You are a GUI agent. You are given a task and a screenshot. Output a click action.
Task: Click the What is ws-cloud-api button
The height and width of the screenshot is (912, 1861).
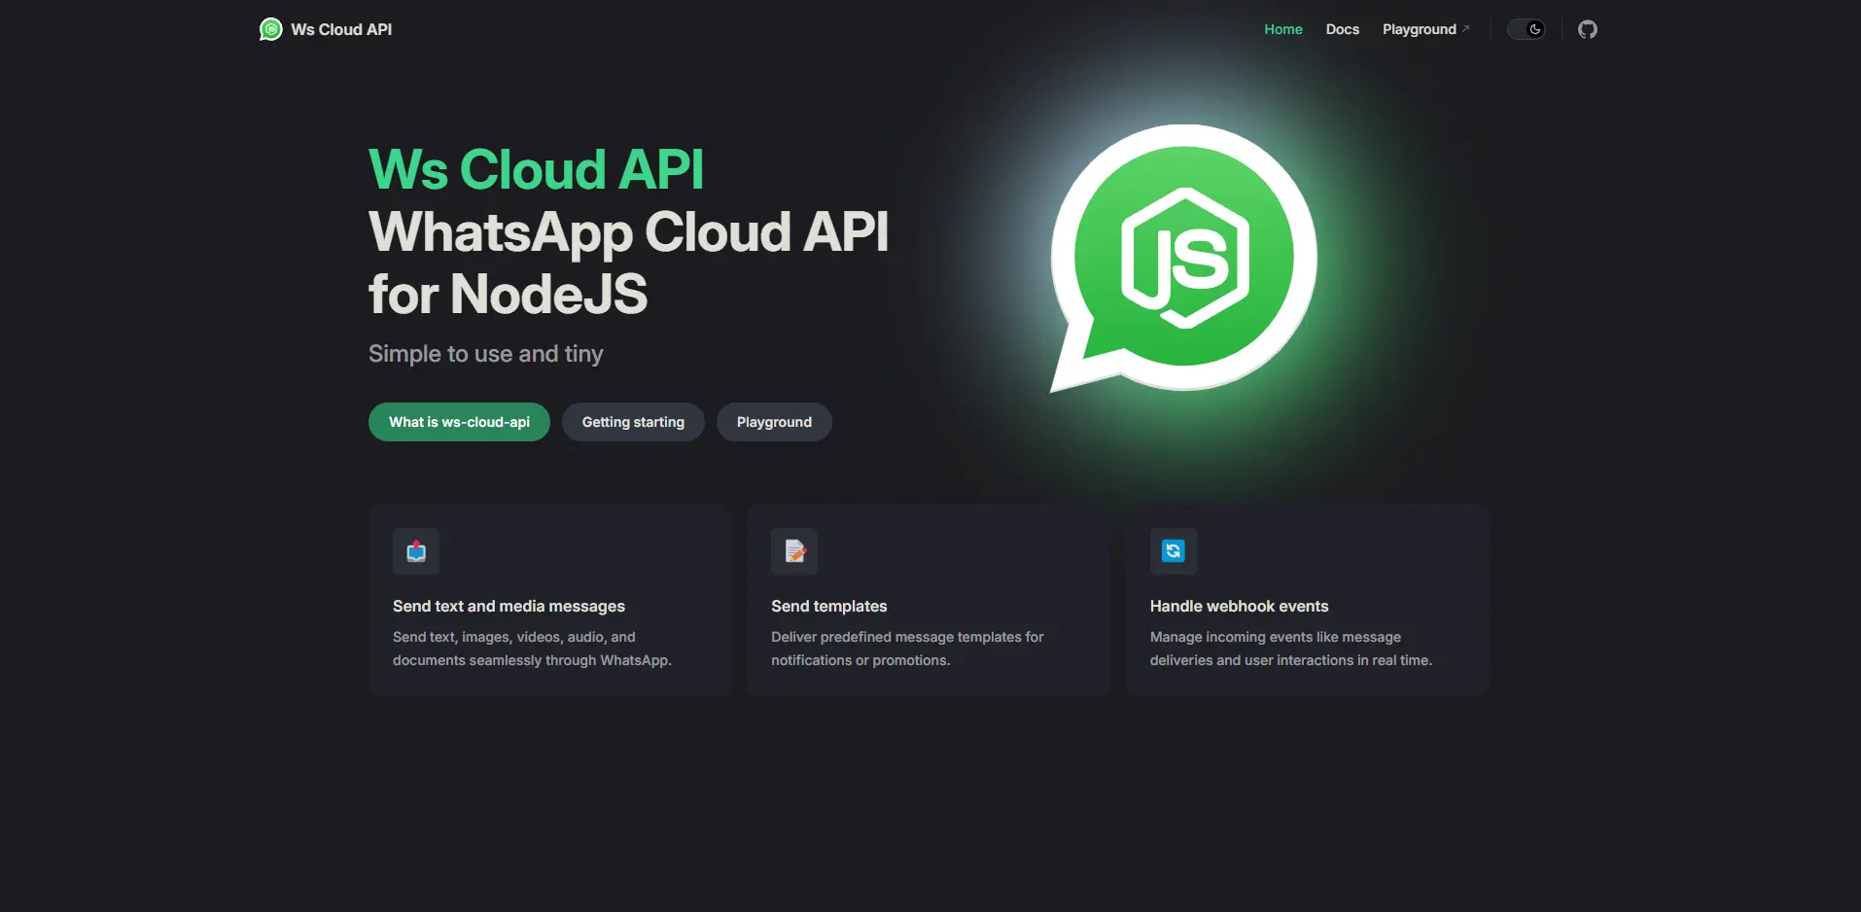coord(458,421)
